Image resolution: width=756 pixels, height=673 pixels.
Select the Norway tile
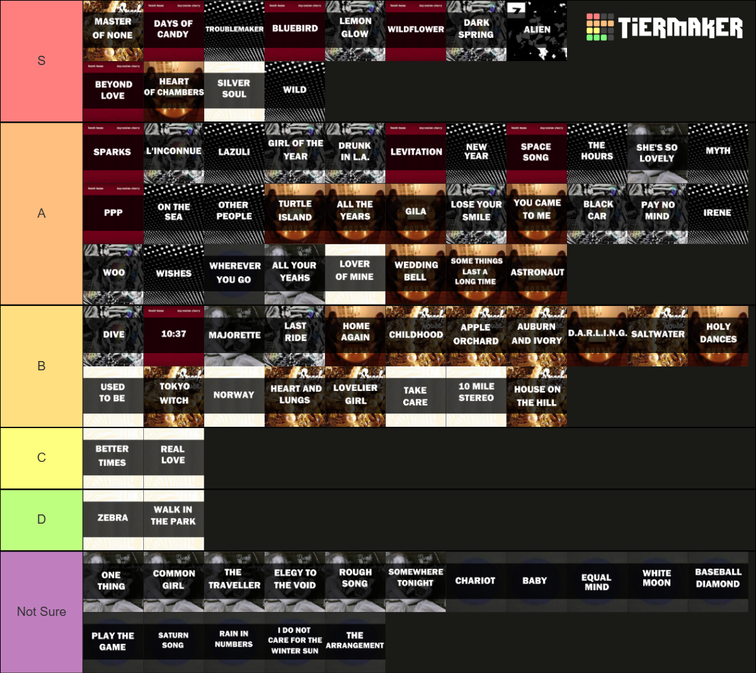click(x=234, y=396)
